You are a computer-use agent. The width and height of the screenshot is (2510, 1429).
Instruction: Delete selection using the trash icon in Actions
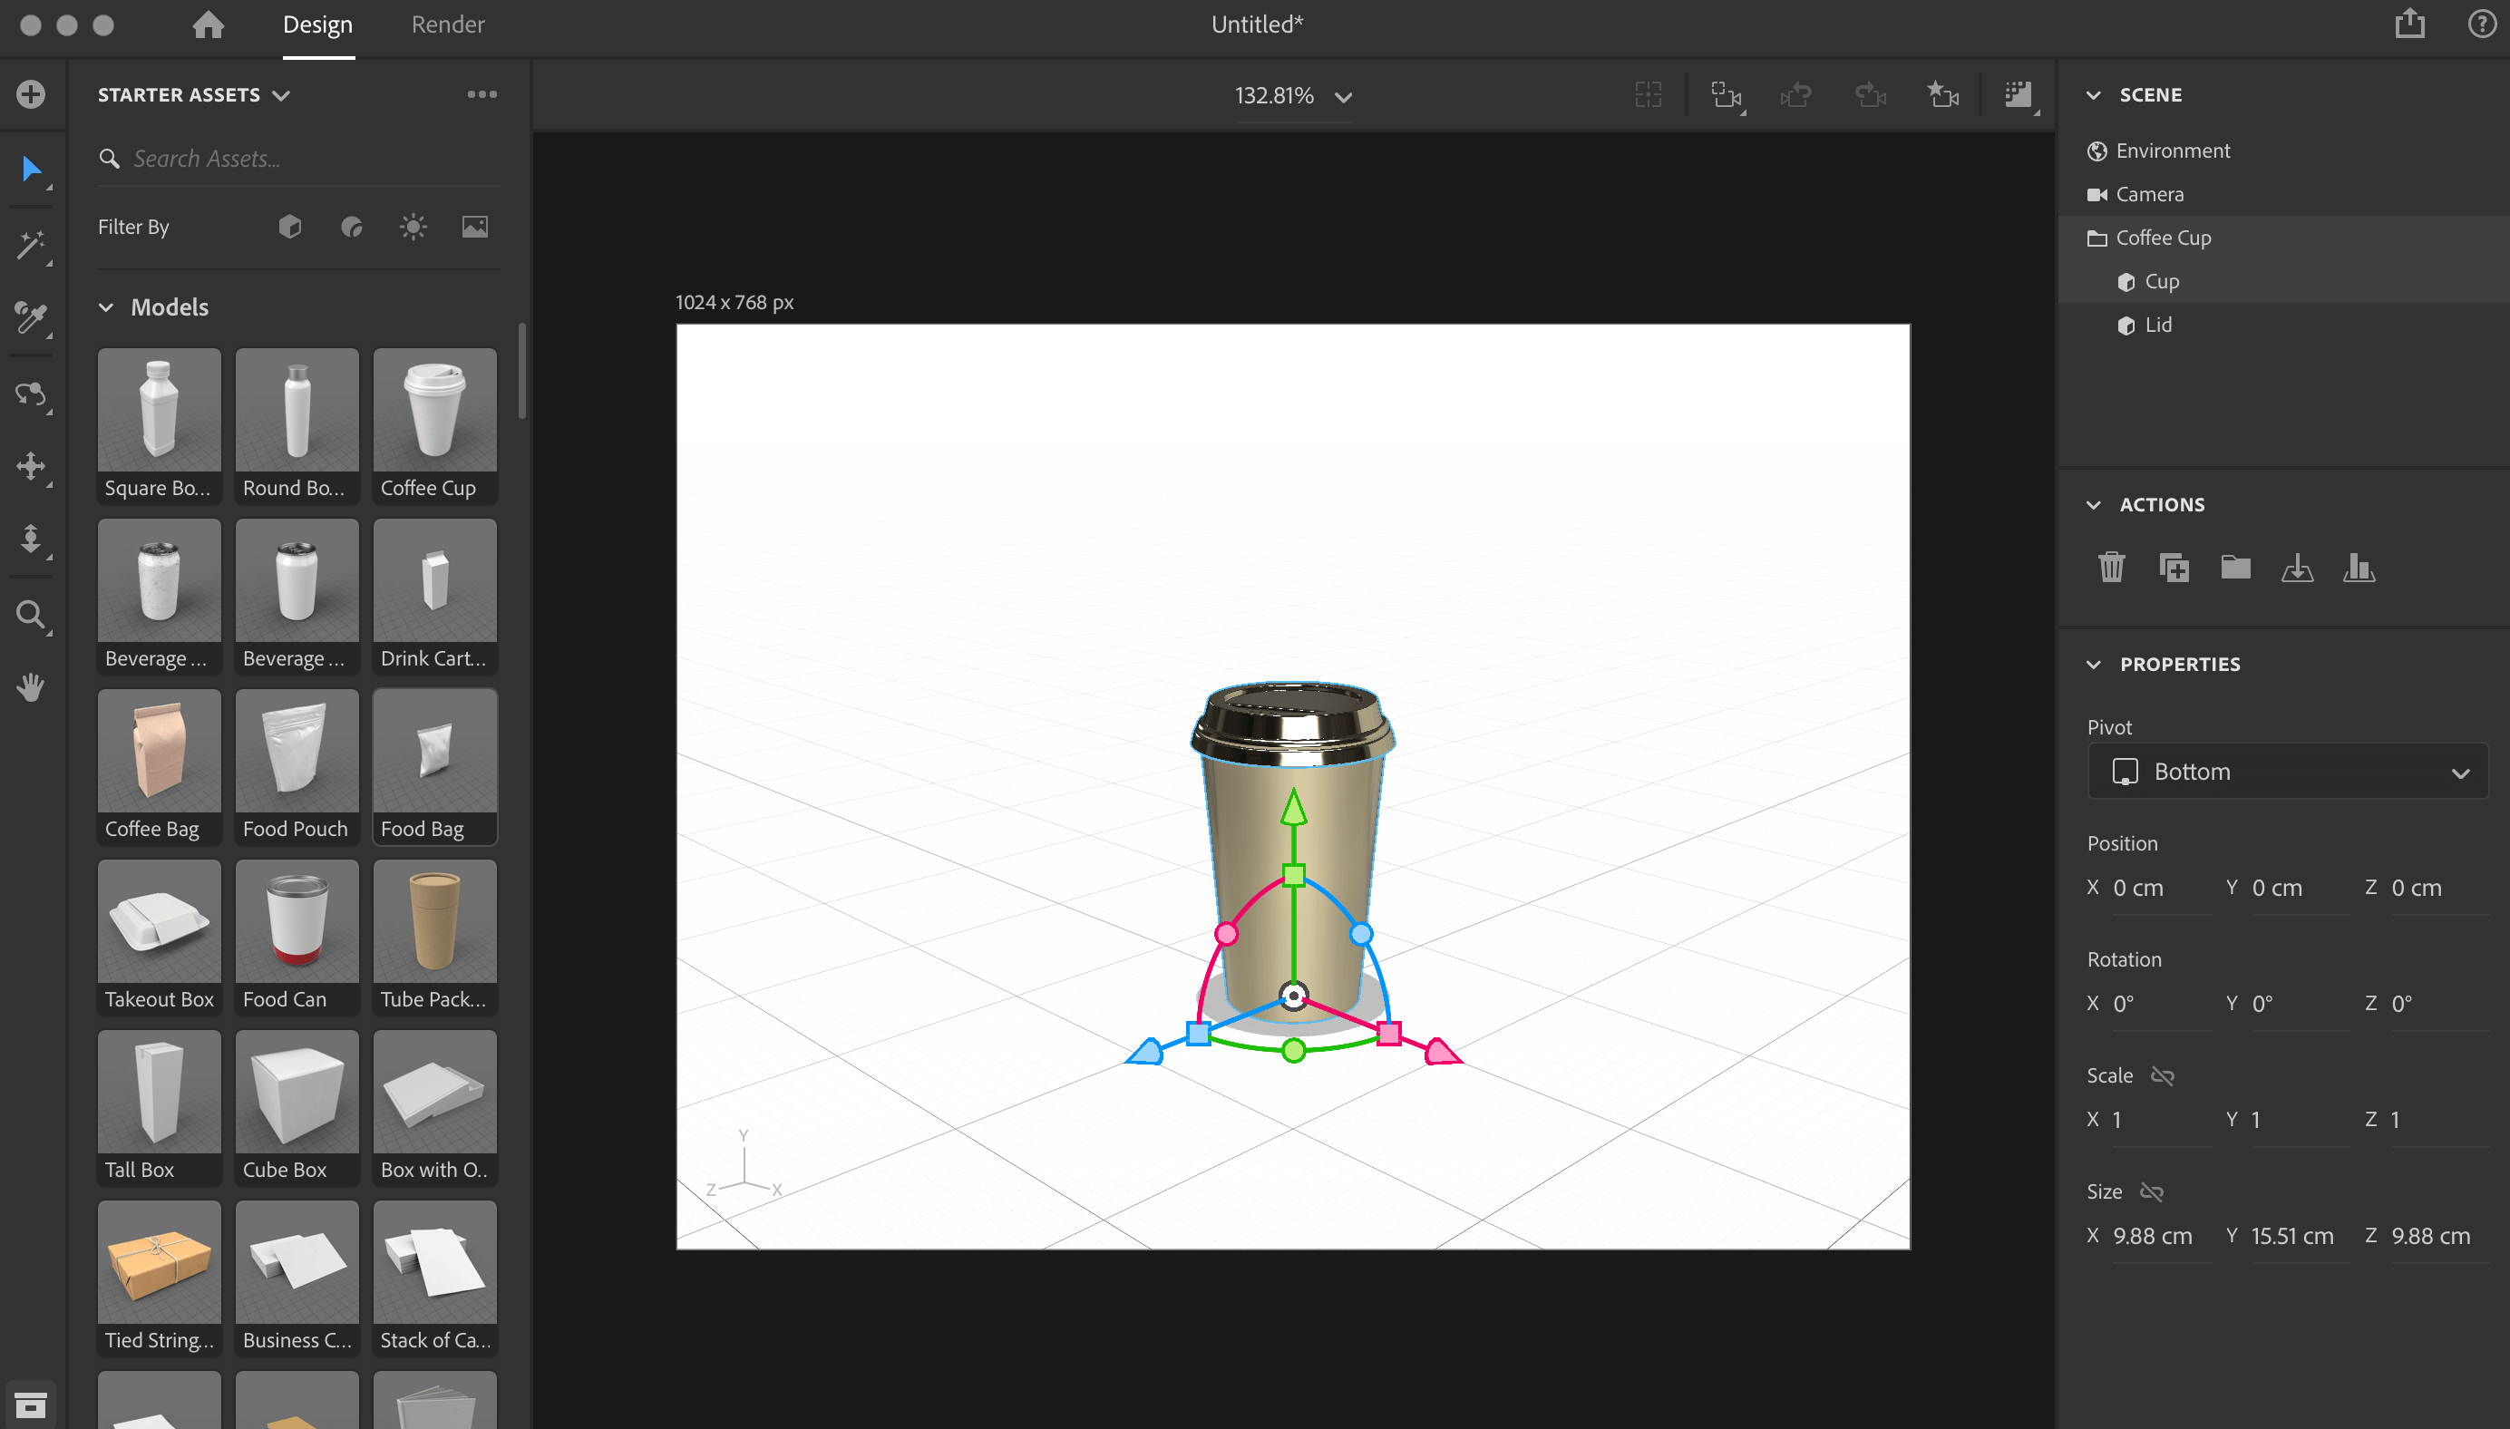[x=2111, y=568]
